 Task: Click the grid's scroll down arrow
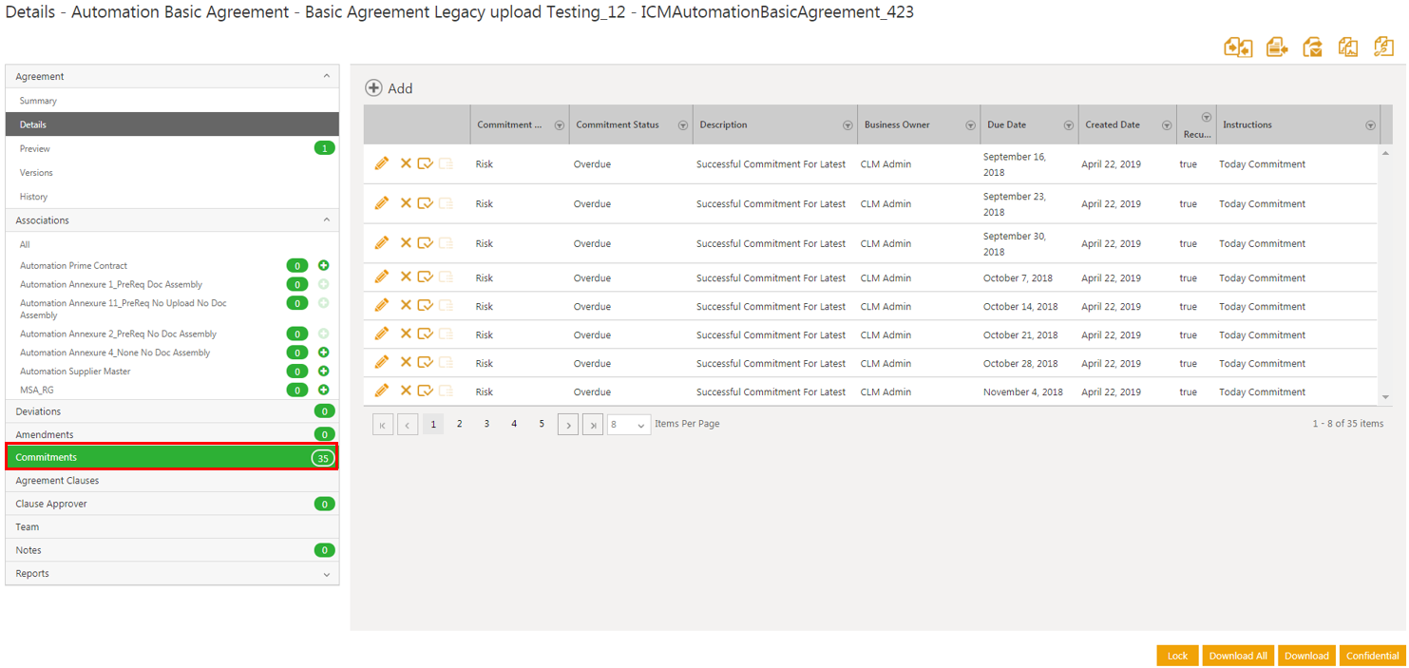point(1385,397)
